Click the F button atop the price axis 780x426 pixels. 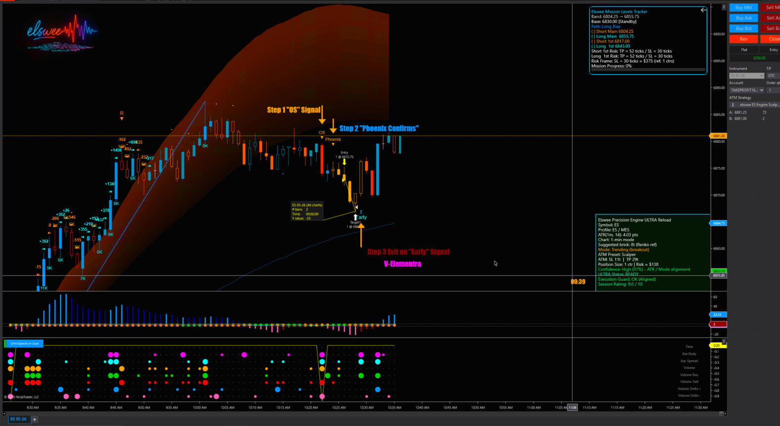(x=724, y=7)
